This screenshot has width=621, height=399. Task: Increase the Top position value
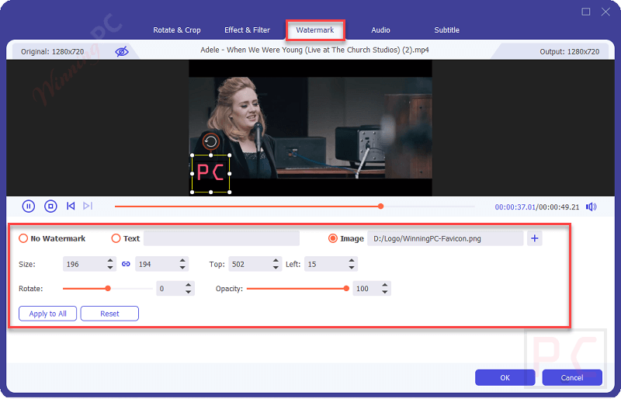tap(276, 261)
